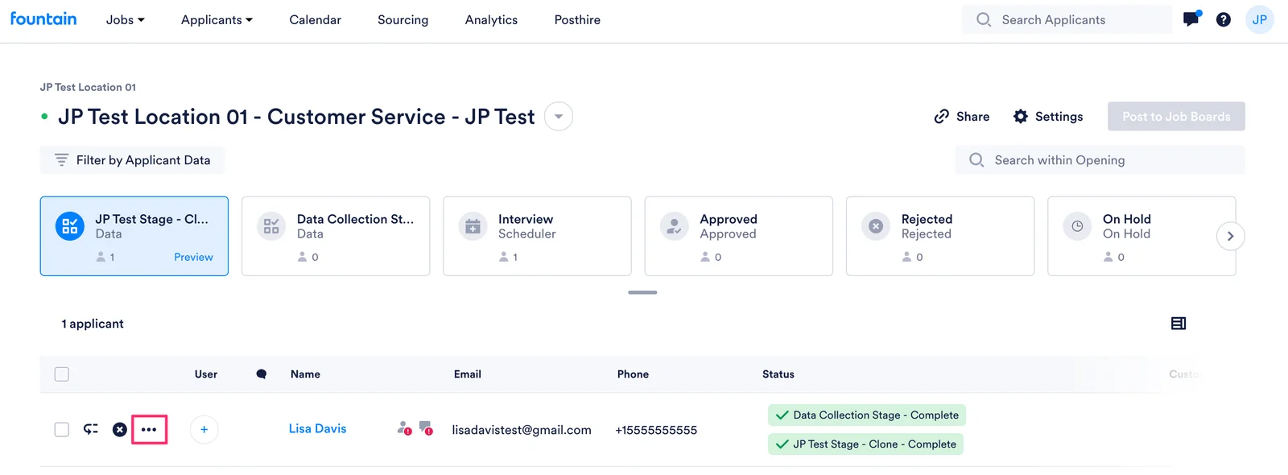Screen dimensions: 1288x475
Task: Click the On Hold clock icon
Action: (1077, 226)
